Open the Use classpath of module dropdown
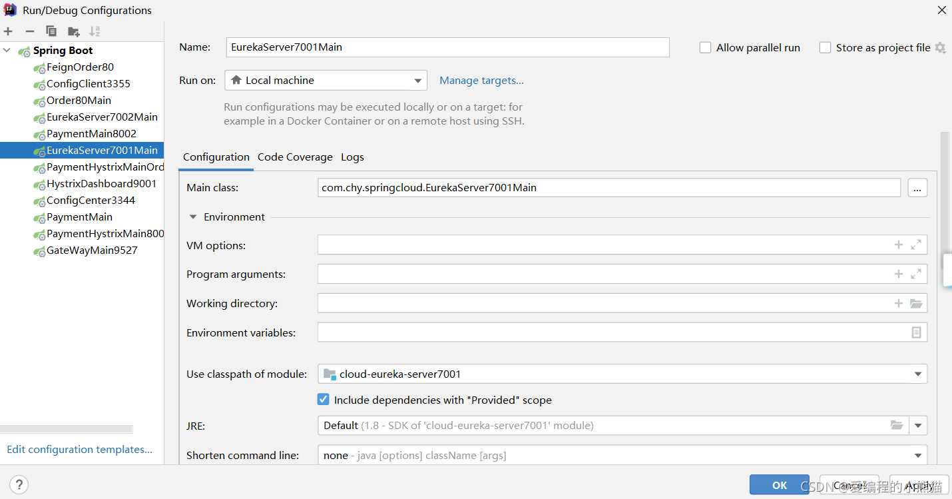This screenshot has width=952, height=499. 622,374
